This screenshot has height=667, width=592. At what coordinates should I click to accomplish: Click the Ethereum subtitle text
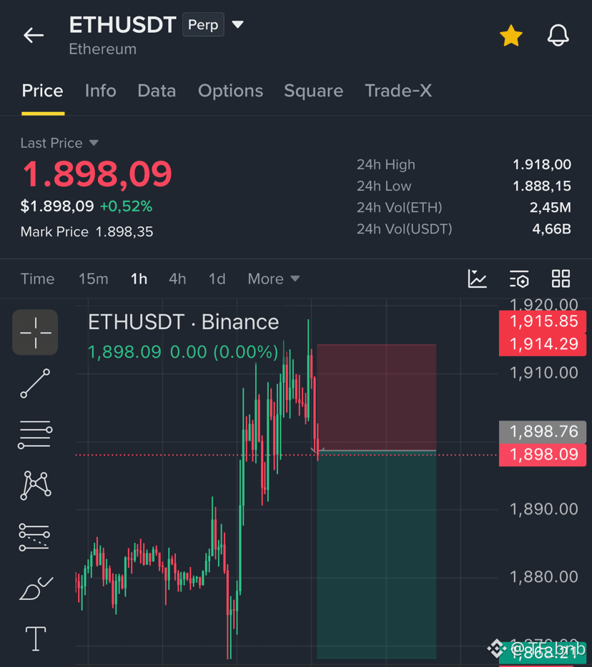point(103,49)
